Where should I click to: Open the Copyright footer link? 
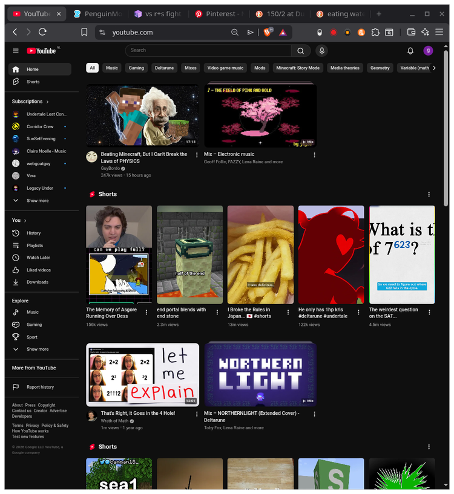pyautogui.click(x=47, y=405)
